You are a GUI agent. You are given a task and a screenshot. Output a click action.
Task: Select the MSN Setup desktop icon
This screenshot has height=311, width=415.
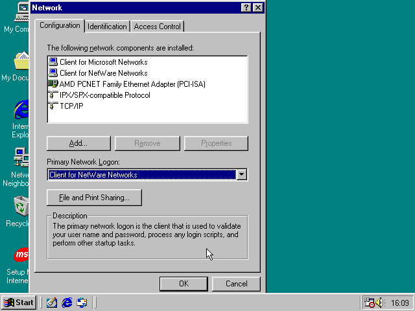(21, 255)
